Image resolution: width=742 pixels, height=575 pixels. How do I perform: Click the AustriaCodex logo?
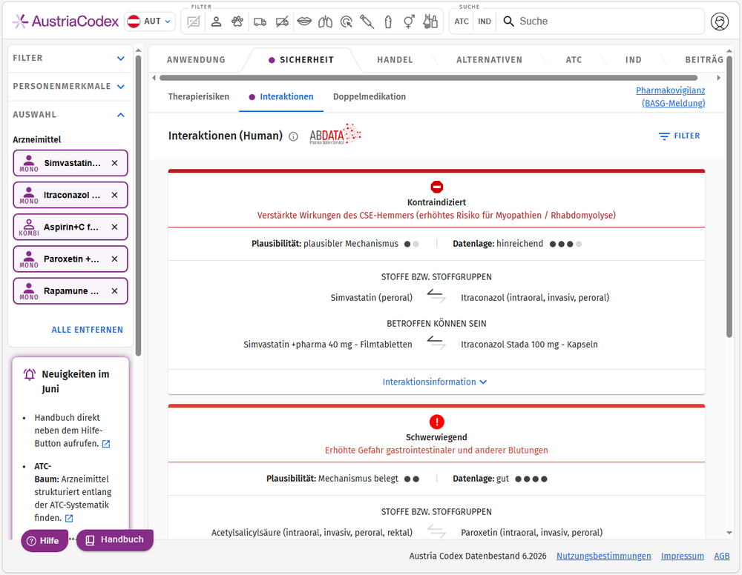click(65, 21)
